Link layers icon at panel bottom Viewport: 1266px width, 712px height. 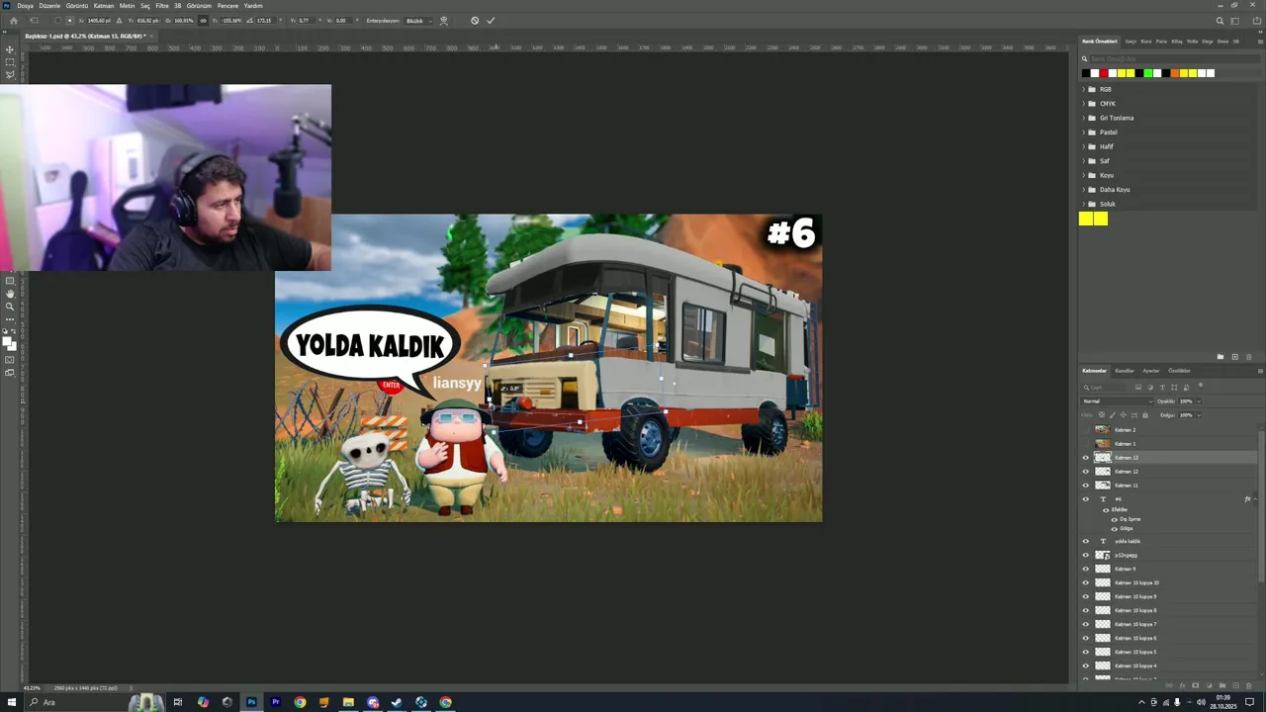[x=1169, y=685]
